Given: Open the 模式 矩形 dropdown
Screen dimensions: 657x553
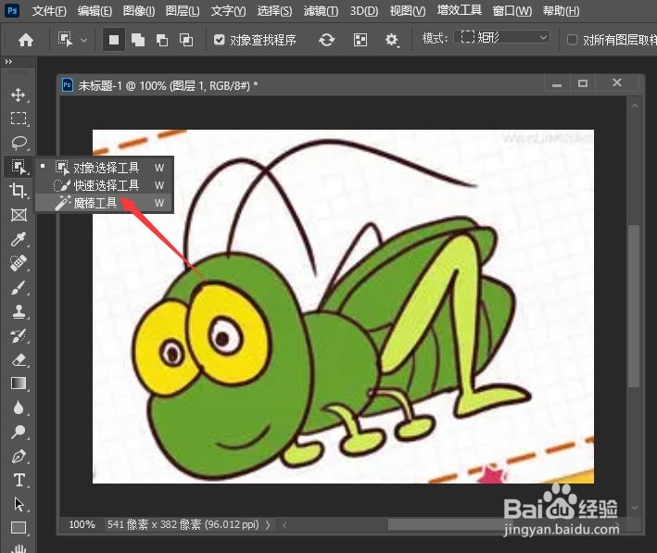Looking at the screenshot, I should (502, 37).
